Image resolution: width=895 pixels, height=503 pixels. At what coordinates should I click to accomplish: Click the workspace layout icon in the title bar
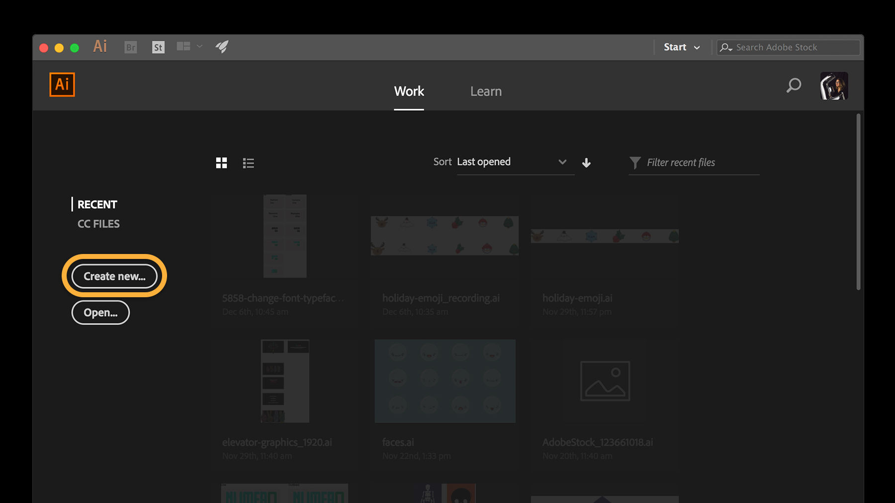point(182,46)
